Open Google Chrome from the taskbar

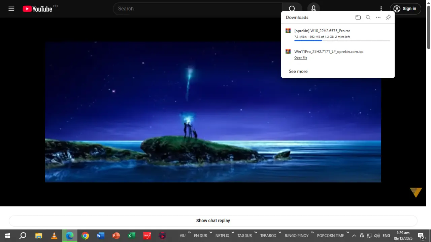pyautogui.click(x=85, y=236)
